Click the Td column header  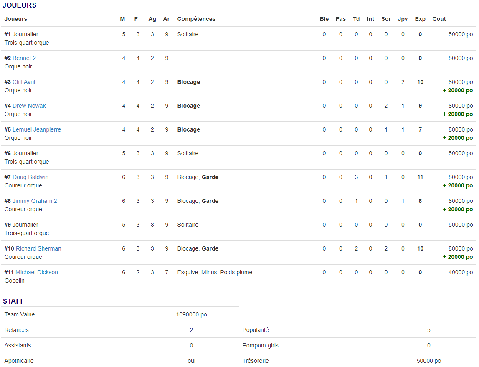(356, 19)
